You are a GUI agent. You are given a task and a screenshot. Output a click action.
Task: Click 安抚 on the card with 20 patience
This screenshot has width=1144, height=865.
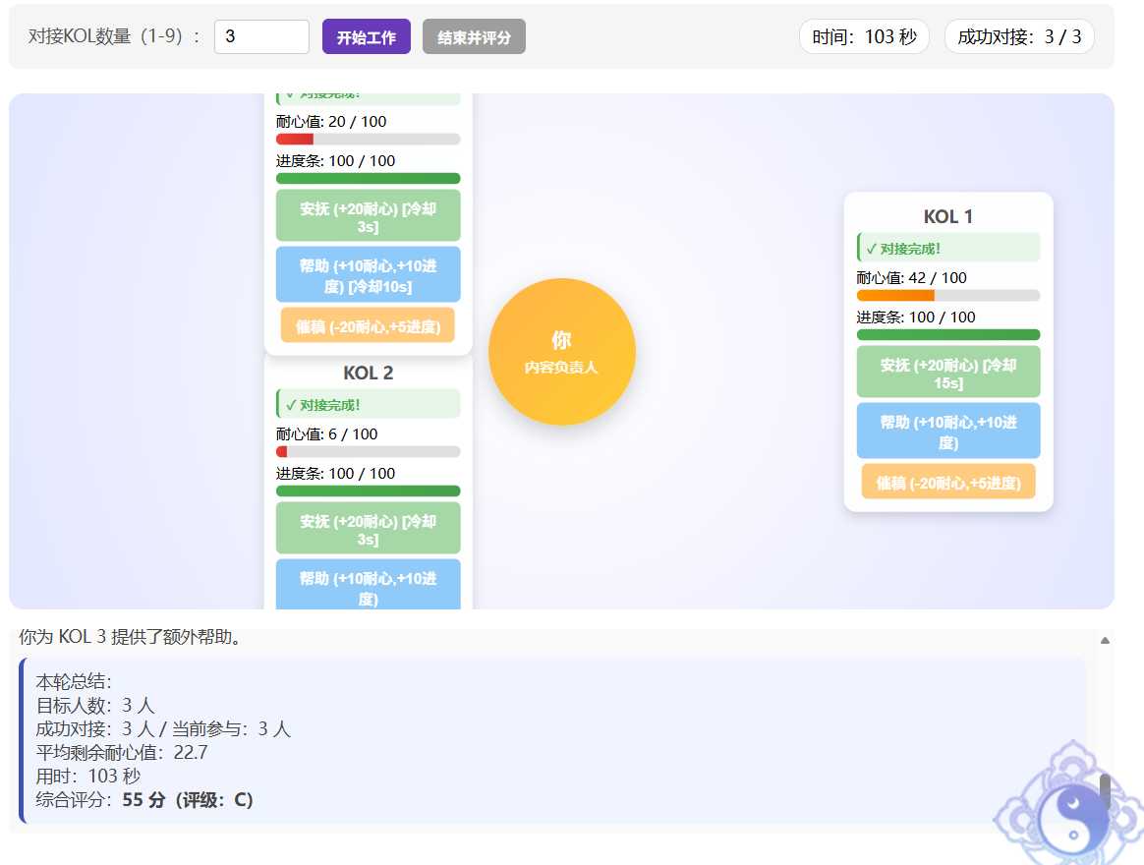[x=368, y=216]
